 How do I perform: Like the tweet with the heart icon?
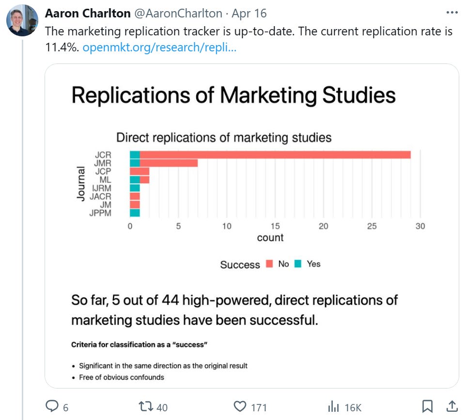pos(240,406)
